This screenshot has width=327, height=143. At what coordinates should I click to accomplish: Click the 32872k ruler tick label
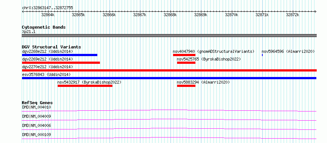[x=292, y=15]
